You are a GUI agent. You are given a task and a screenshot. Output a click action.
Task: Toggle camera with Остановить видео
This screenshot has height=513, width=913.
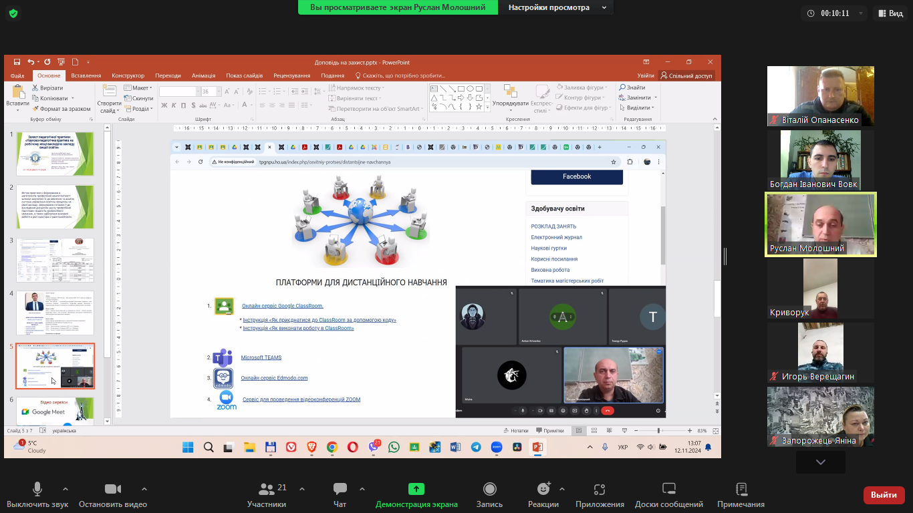[112, 494]
